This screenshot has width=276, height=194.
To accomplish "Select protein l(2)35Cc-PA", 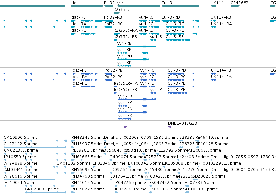I will 126,83.
